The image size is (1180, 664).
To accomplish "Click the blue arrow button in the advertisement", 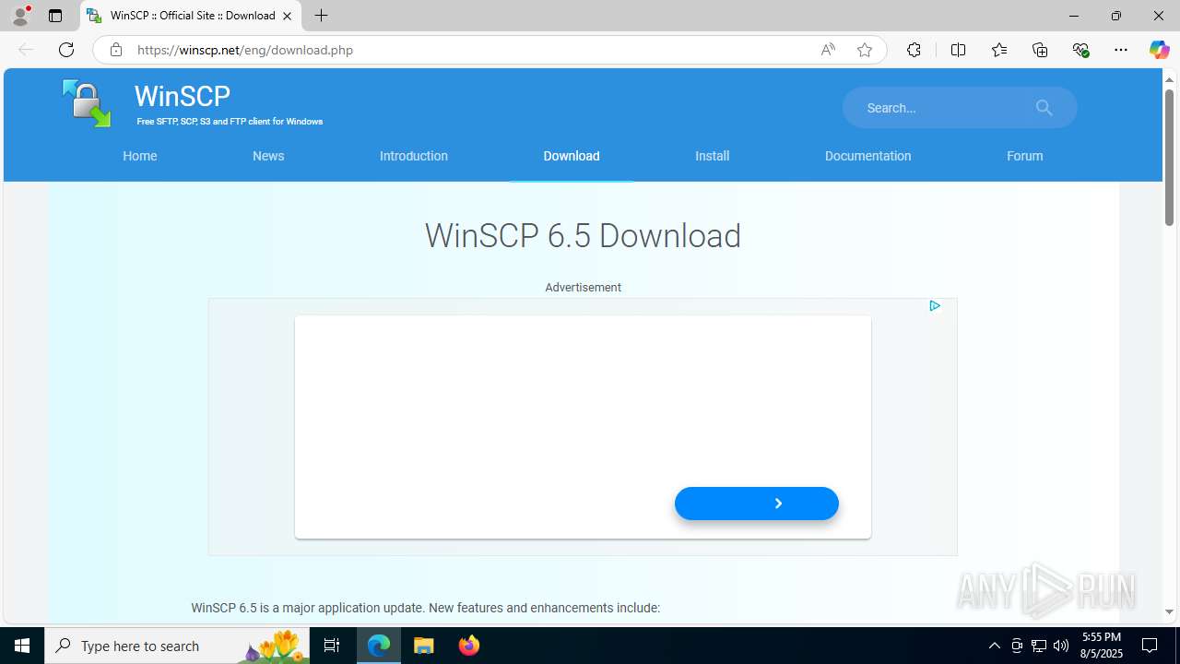I will (x=757, y=504).
